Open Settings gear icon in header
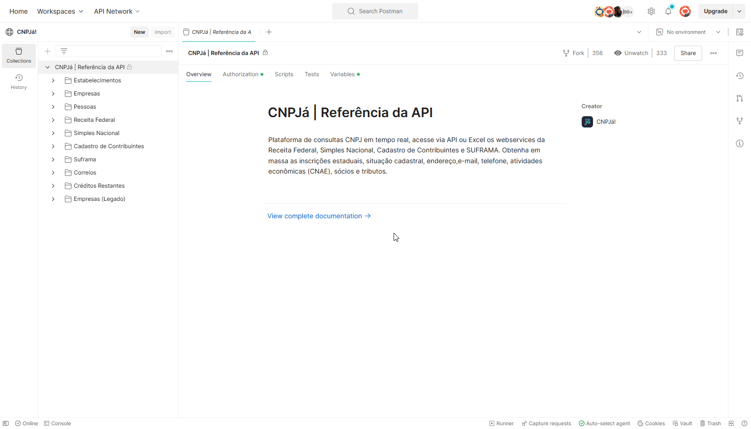Image resolution: width=751 pixels, height=429 pixels. [x=651, y=11]
